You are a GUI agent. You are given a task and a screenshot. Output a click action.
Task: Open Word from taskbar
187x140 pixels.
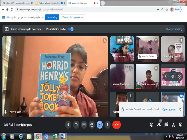click(63, 137)
